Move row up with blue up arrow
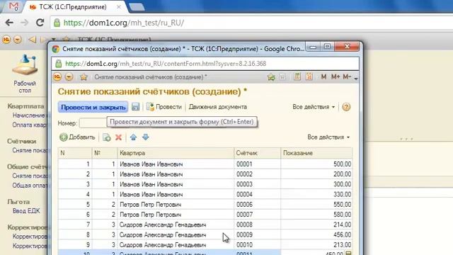This screenshot has height=255, width=453. click(x=133, y=137)
